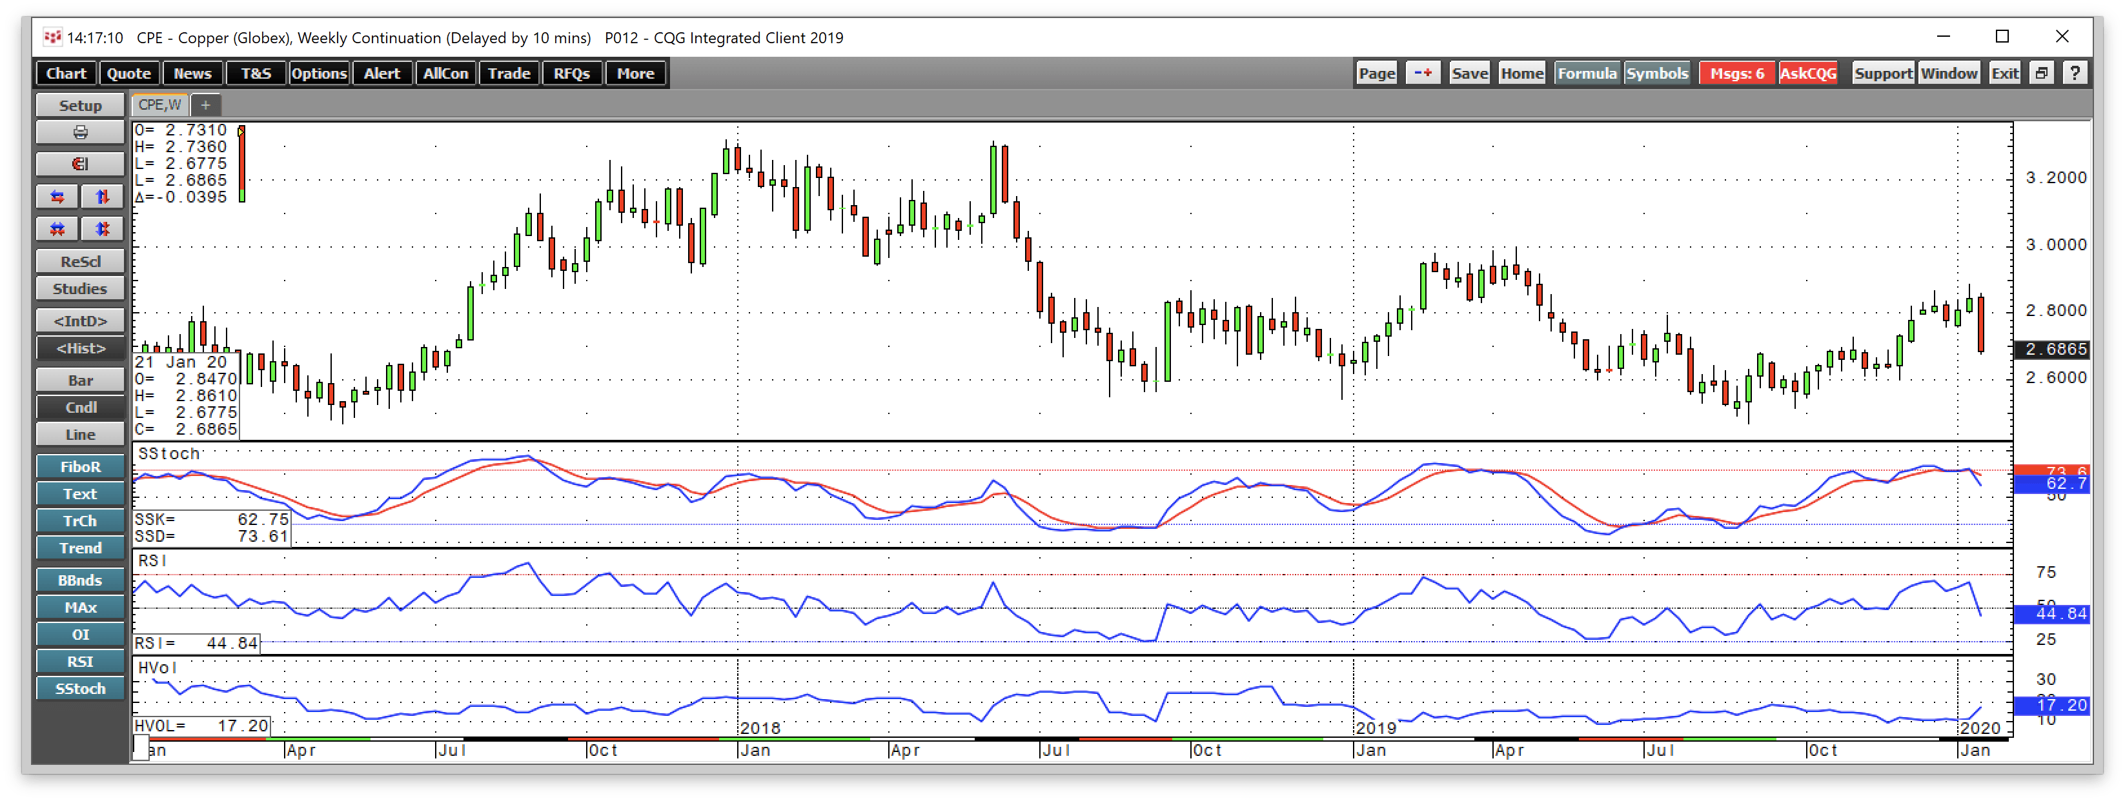This screenshot has width=2125, height=801.
Task: Toggle candlestick view with the Cndl button
Action: [x=80, y=406]
